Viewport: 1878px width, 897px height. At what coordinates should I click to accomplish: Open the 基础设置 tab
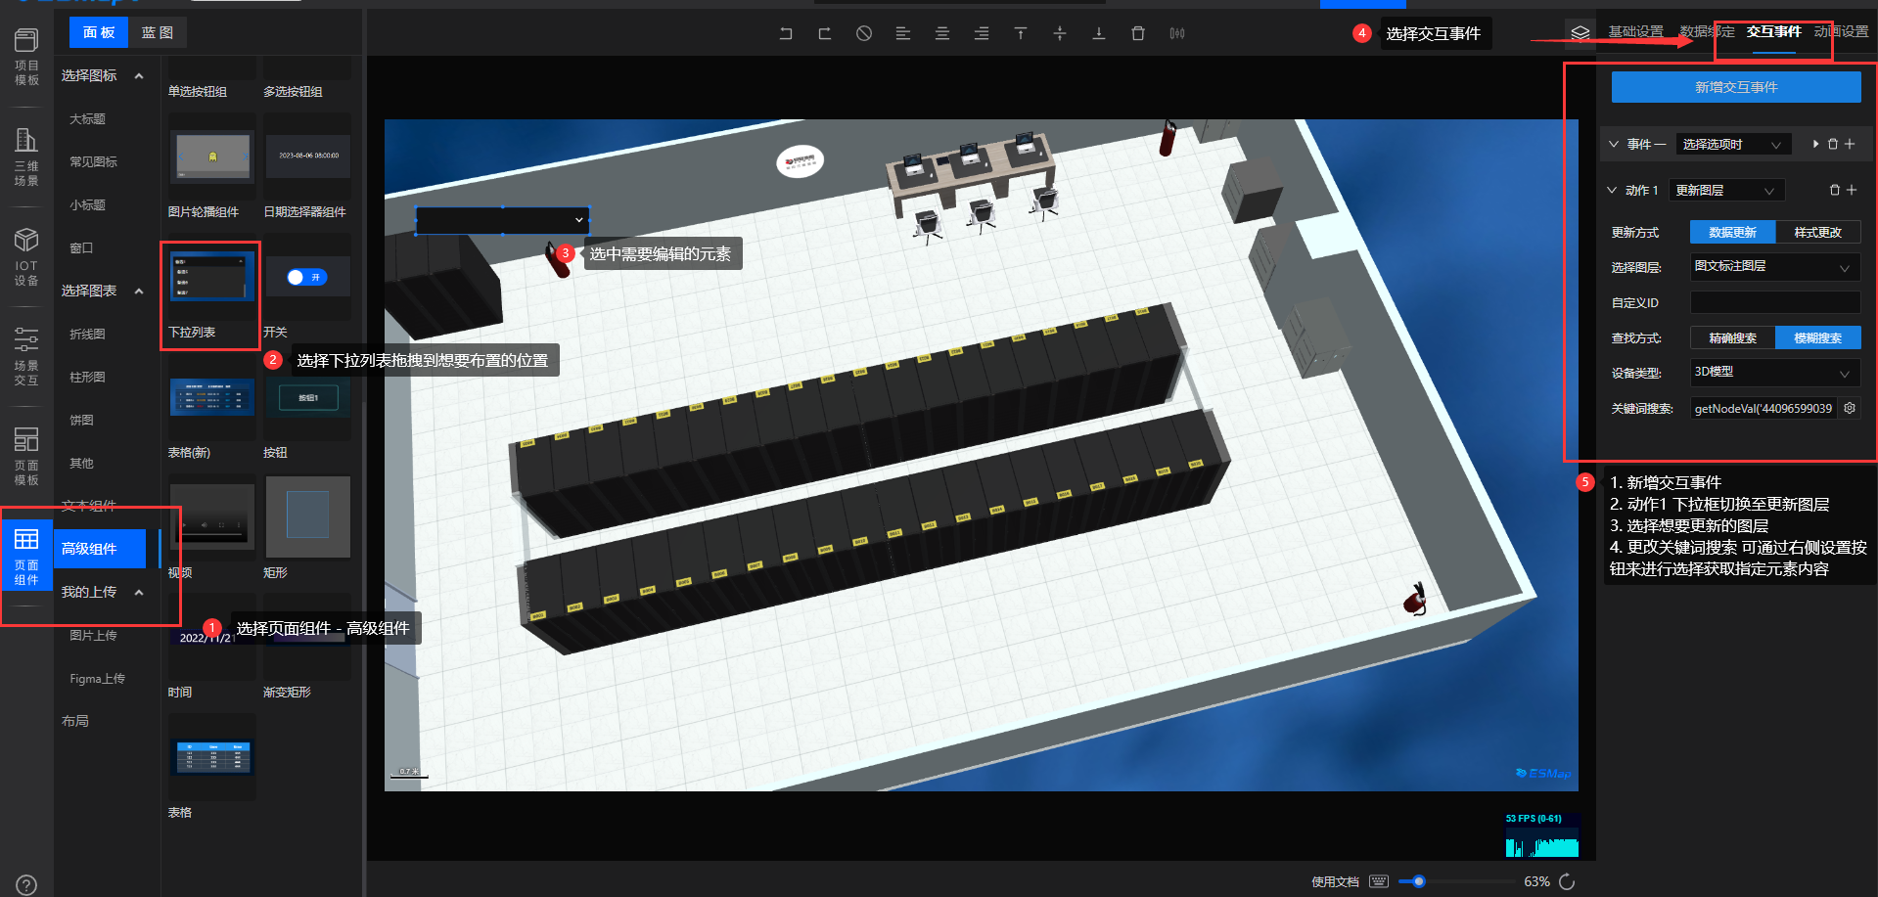pos(1635,31)
